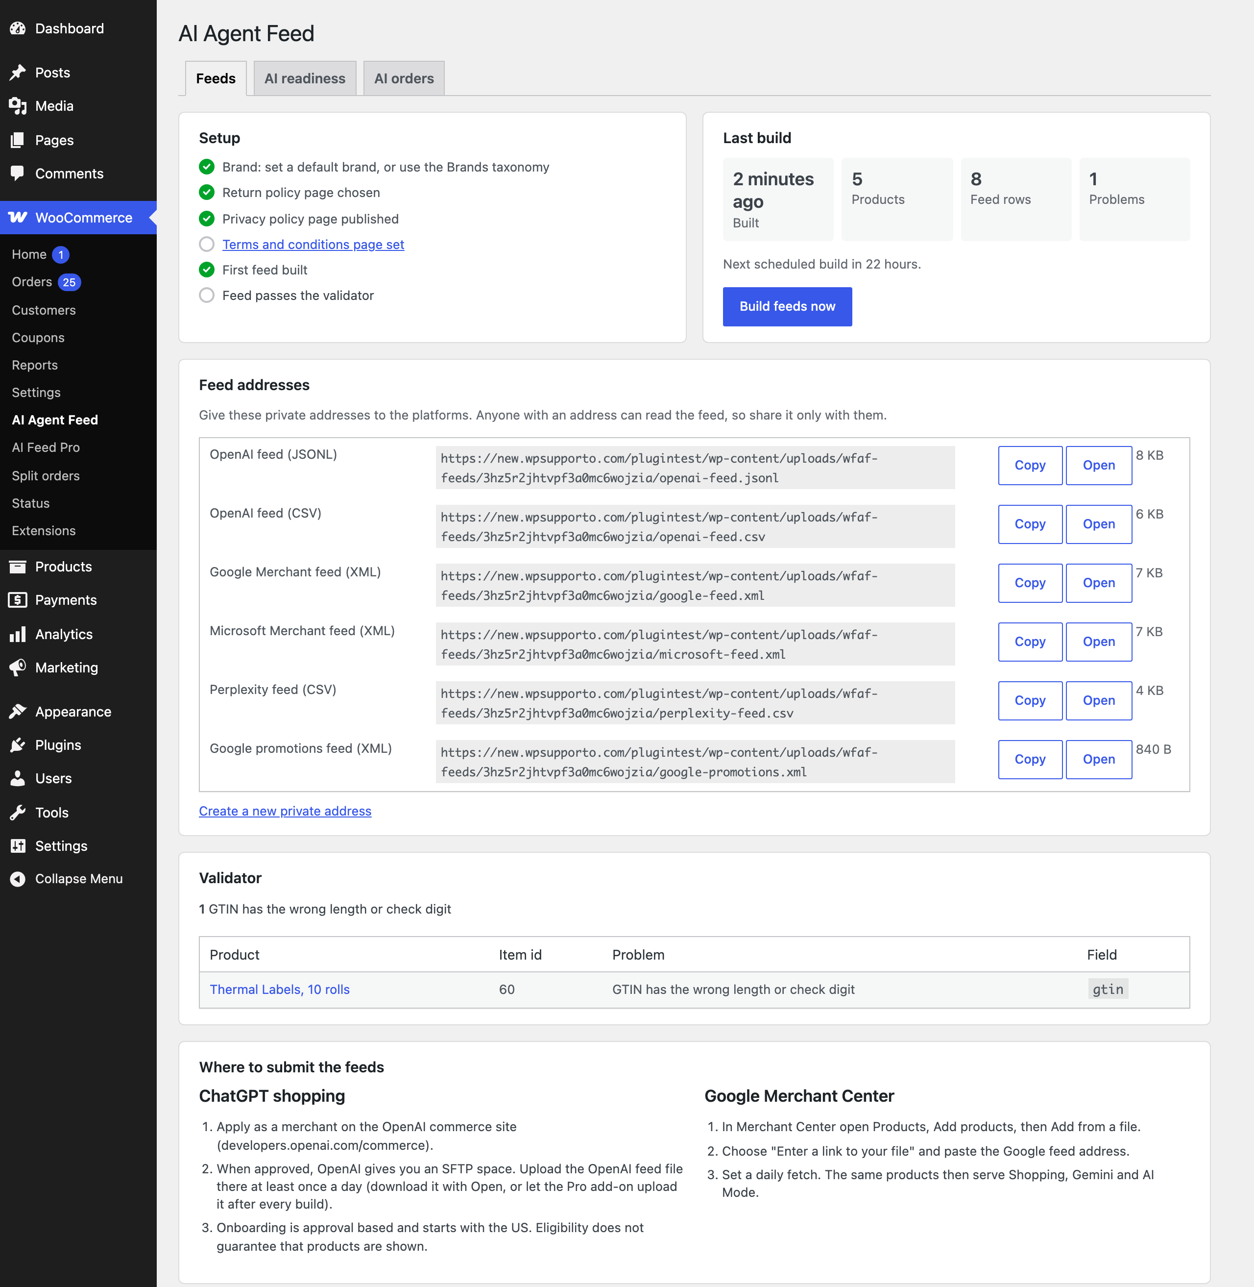The width and height of the screenshot is (1254, 1287).
Task: Open the Google promotions feed XML
Action: [1099, 759]
